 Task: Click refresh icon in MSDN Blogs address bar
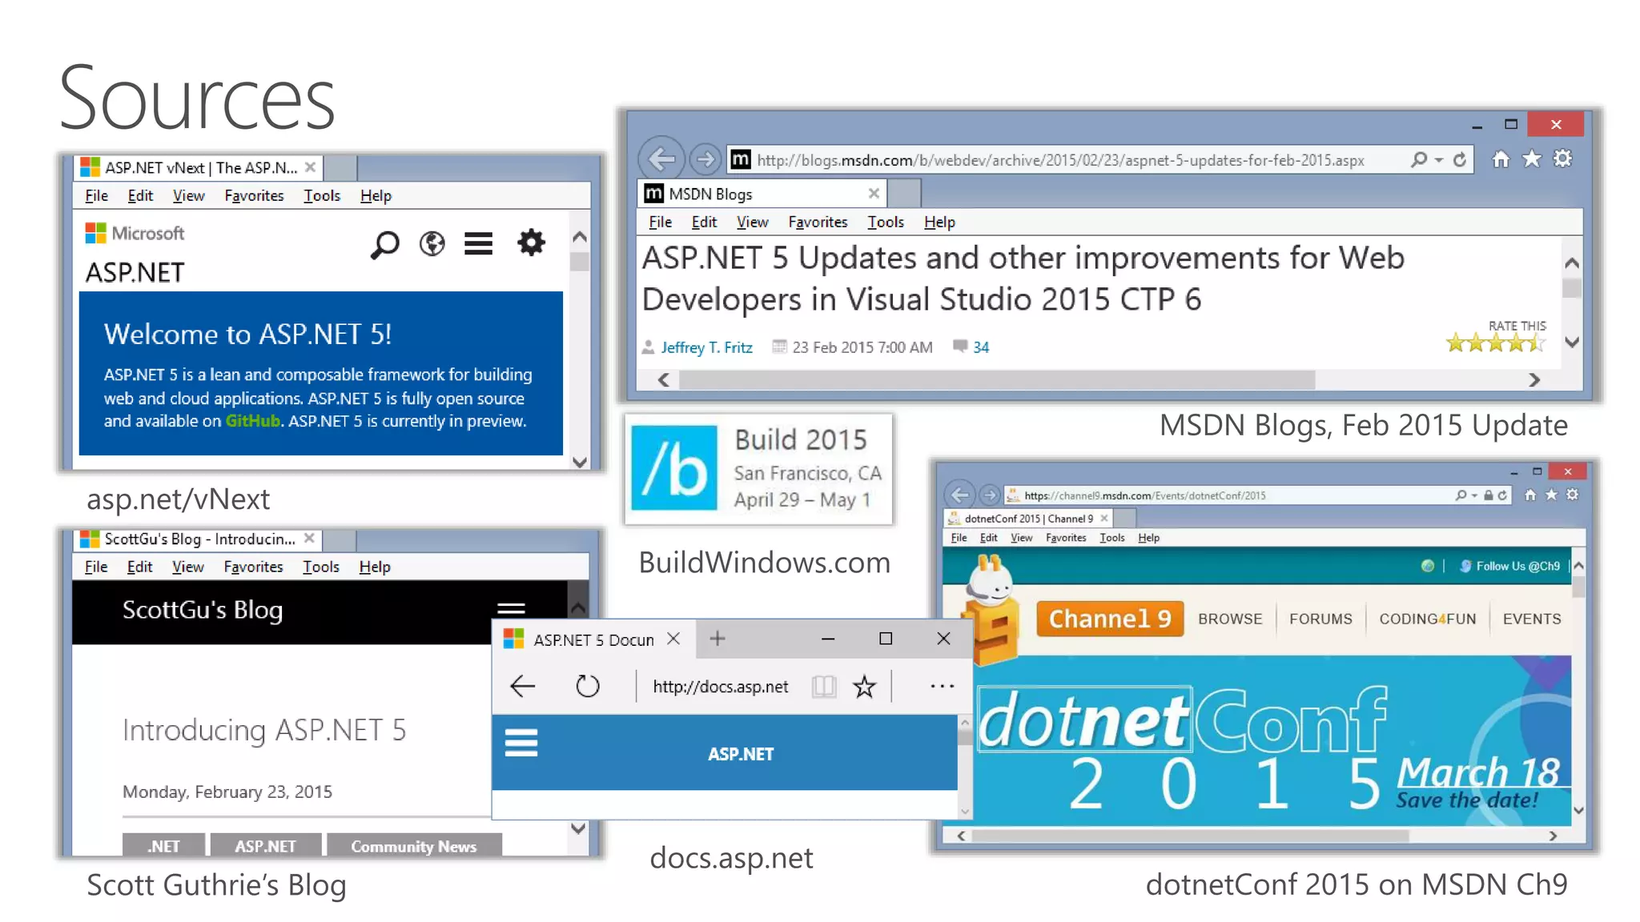point(1460,159)
